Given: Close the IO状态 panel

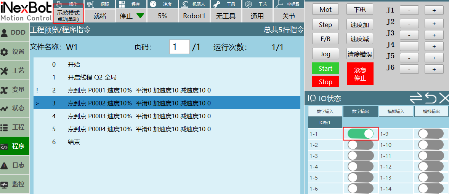Looking at the screenshot, I should tap(444, 98).
